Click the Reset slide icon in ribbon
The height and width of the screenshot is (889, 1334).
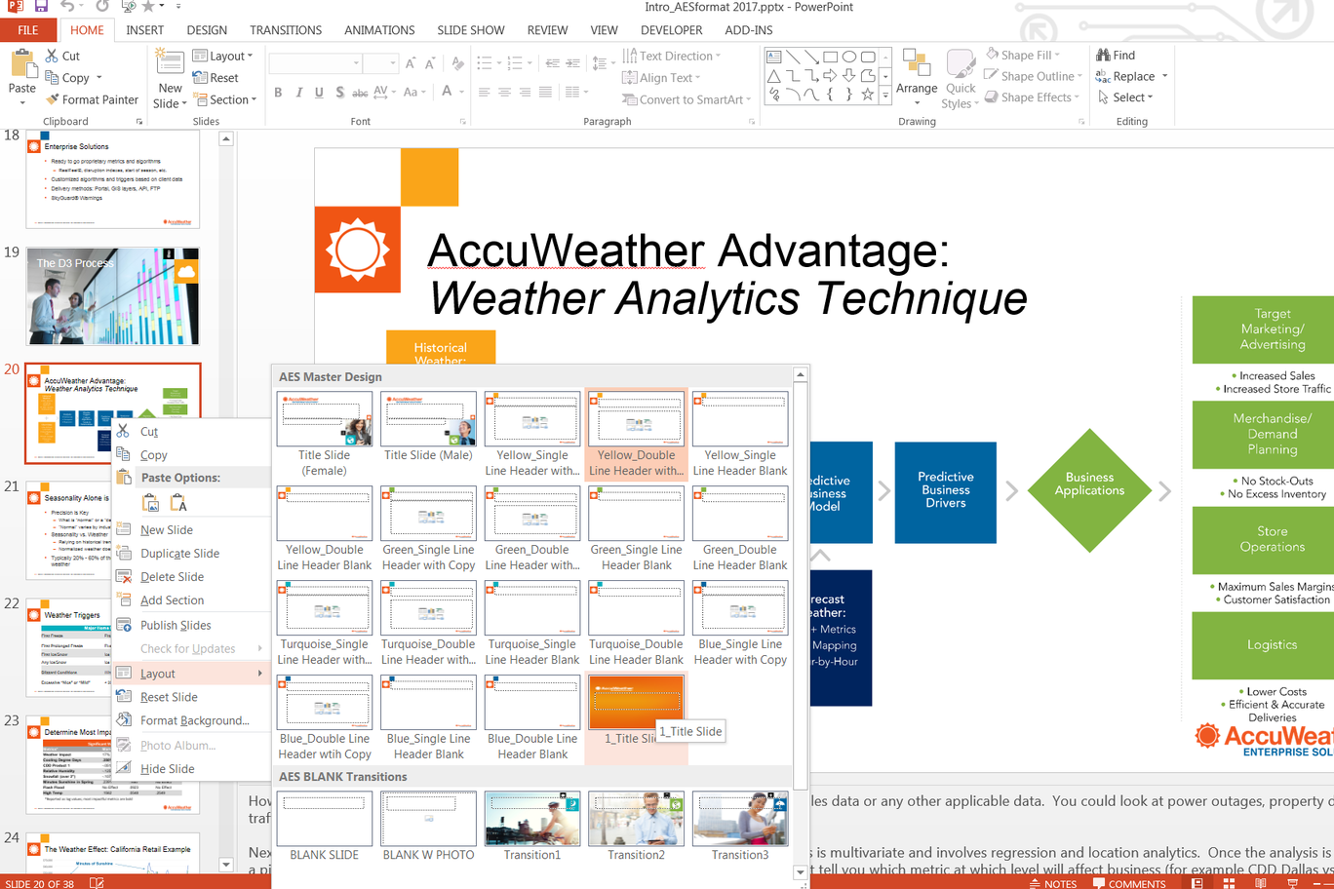click(x=200, y=78)
